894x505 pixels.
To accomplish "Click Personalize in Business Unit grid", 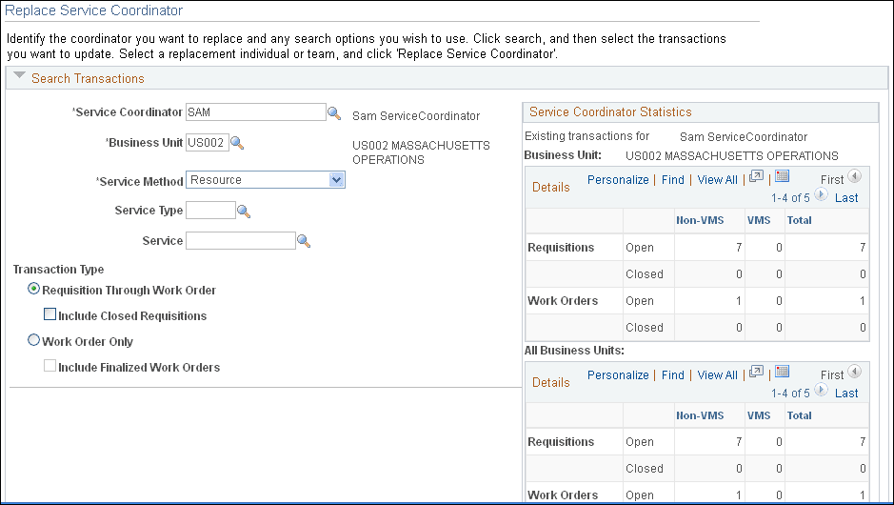I will (618, 180).
